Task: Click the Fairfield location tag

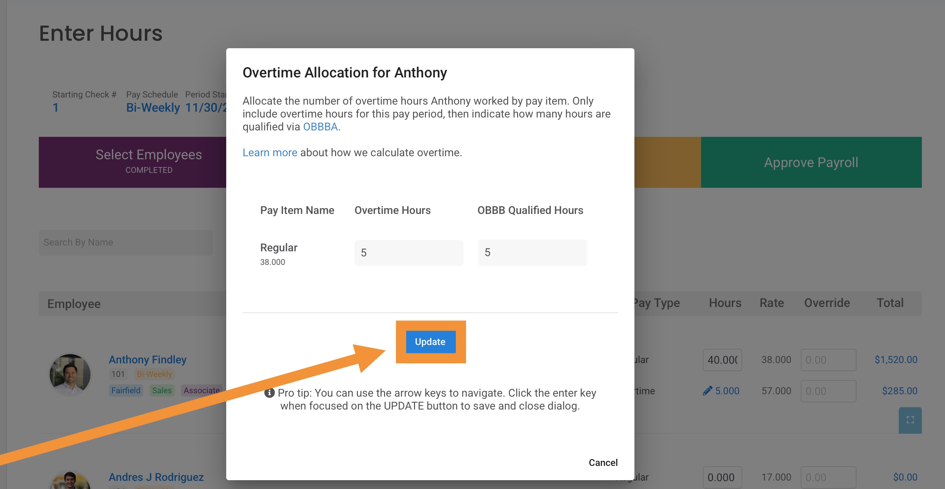Action: pyautogui.click(x=126, y=391)
